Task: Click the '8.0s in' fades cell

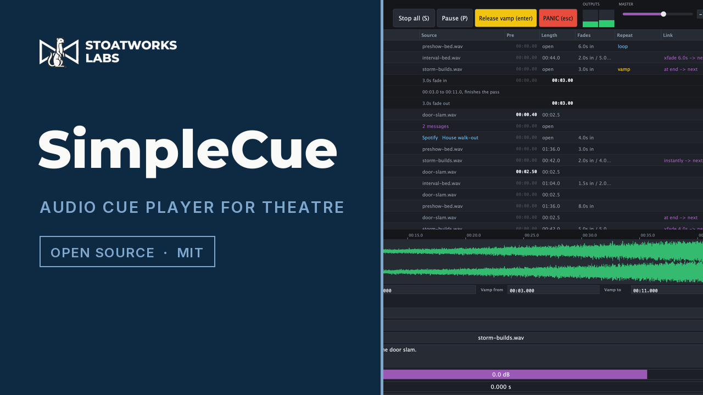Action: pos(586,206)
